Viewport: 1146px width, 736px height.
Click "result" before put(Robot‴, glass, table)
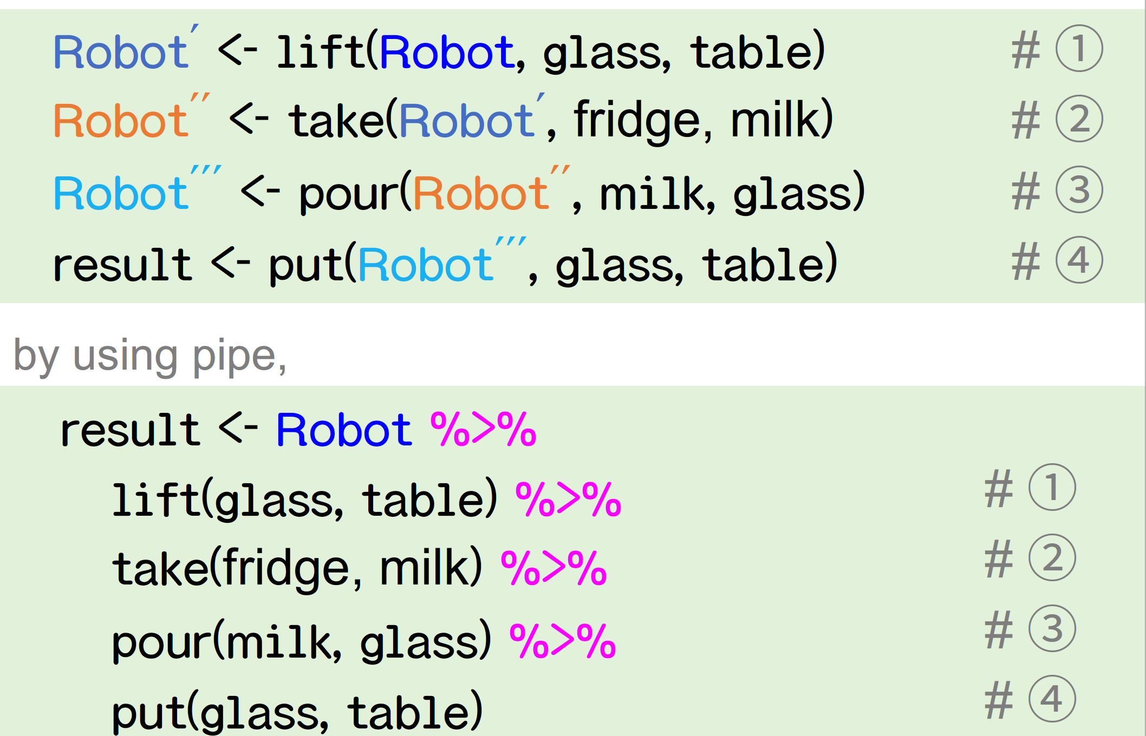point(122,265)
